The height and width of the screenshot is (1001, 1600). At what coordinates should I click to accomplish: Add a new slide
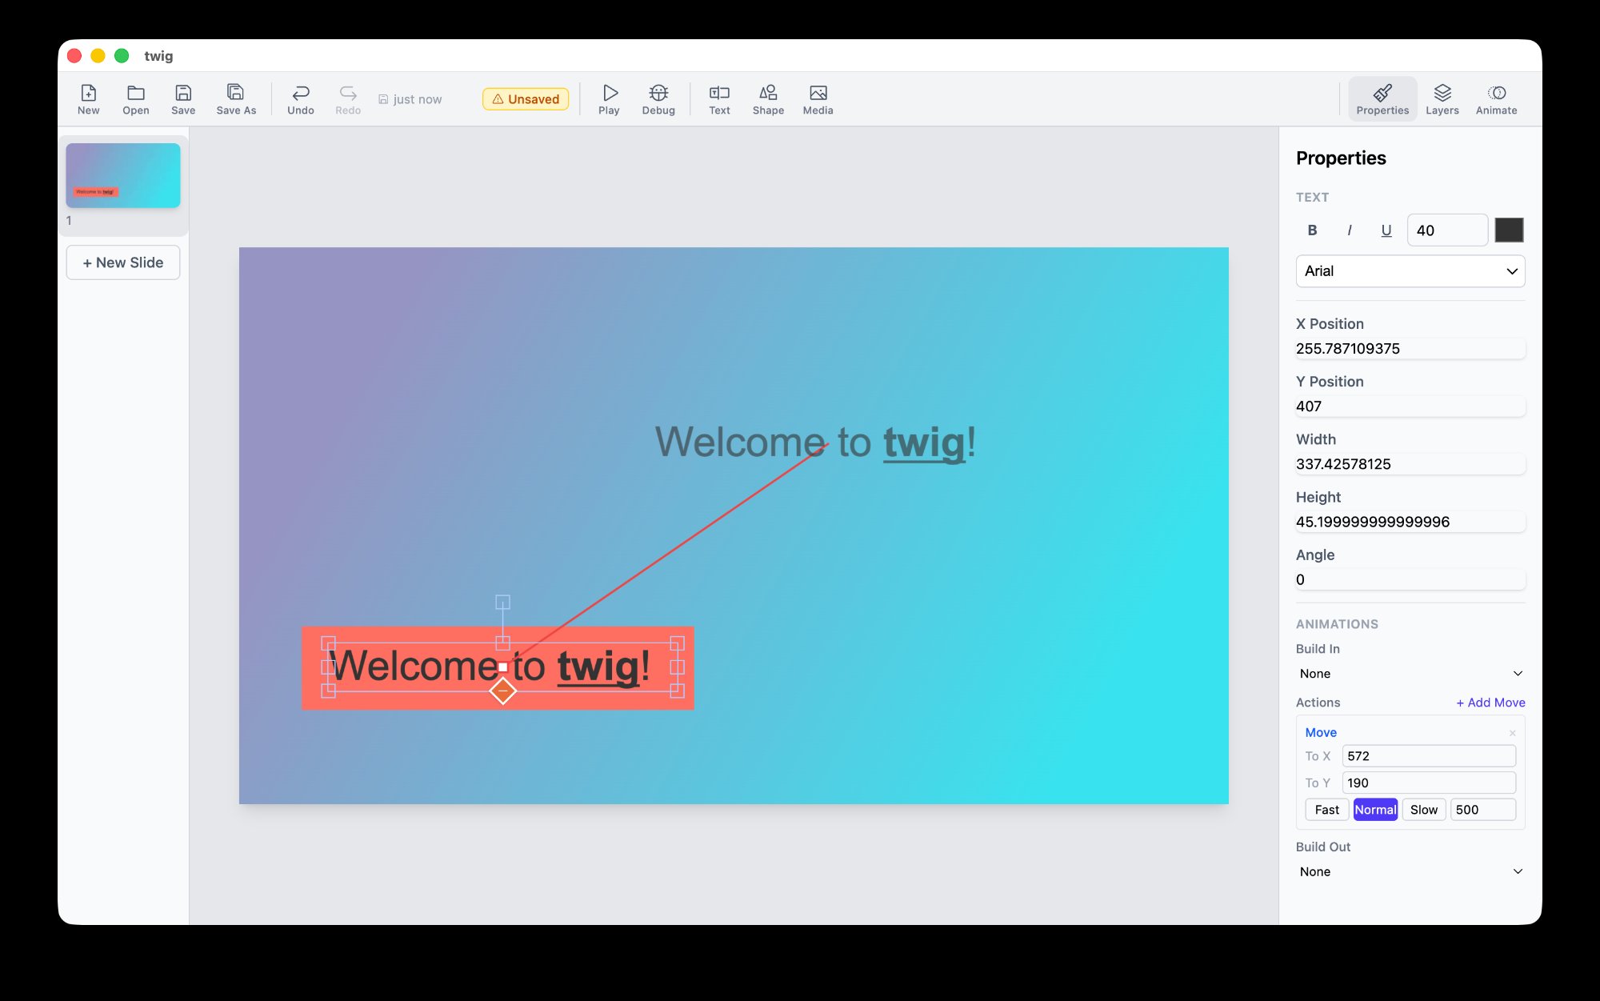pos(122,262)
